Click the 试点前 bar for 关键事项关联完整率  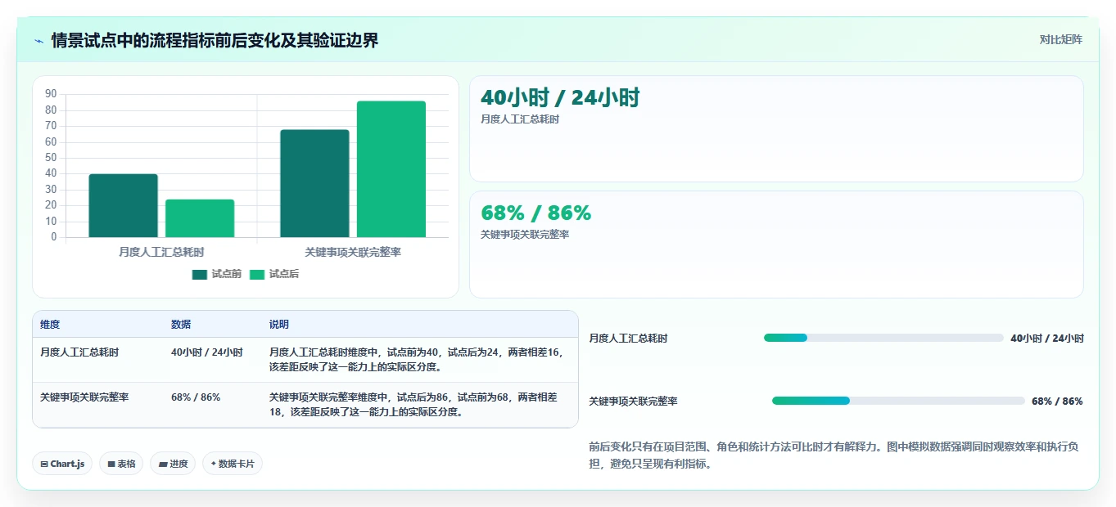[x=314, y=184]
